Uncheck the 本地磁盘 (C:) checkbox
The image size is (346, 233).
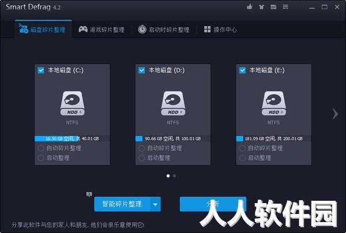coord(41,70)
